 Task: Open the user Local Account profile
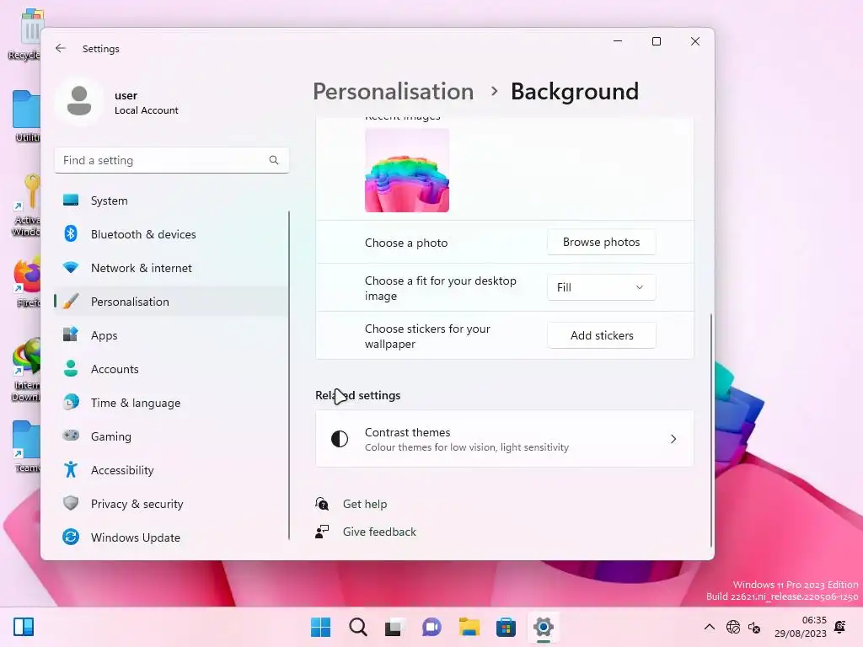coord(117,102)
